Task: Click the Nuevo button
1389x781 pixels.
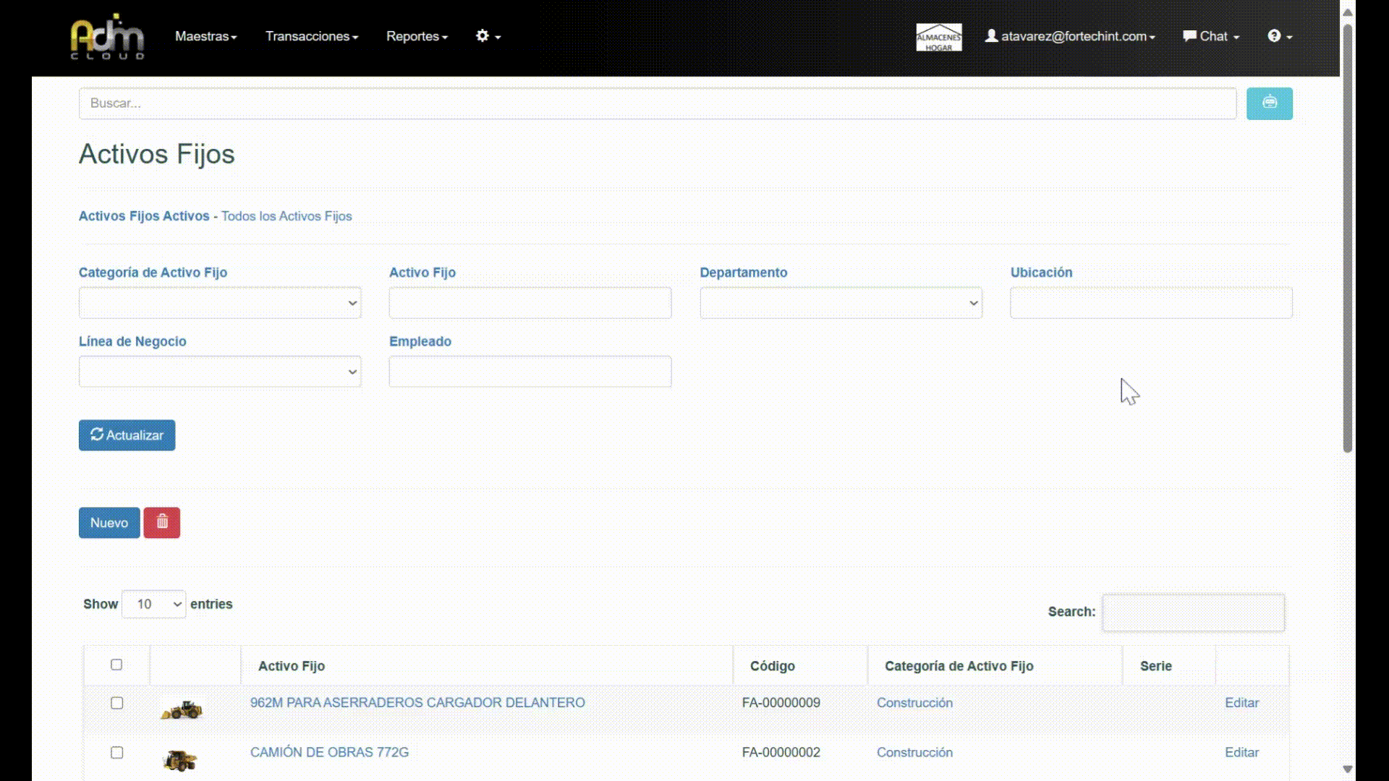Action: coord(109,522)
